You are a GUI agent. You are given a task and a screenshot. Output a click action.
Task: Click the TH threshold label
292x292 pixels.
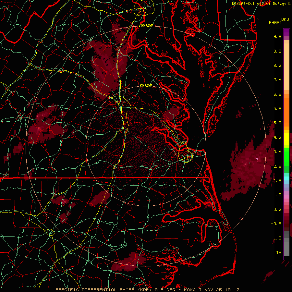[x=279, y=253]
